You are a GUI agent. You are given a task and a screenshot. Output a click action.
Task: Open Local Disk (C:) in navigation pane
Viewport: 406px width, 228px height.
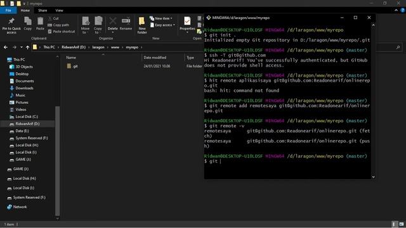tap(27, 117)
